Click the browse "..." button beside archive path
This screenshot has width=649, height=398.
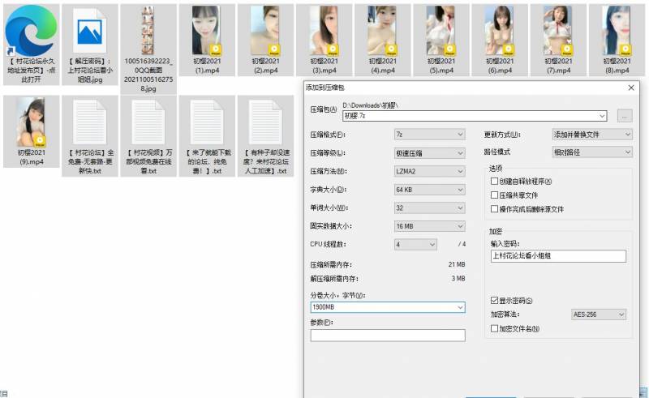pyautogui.click(x=624, y=116)
